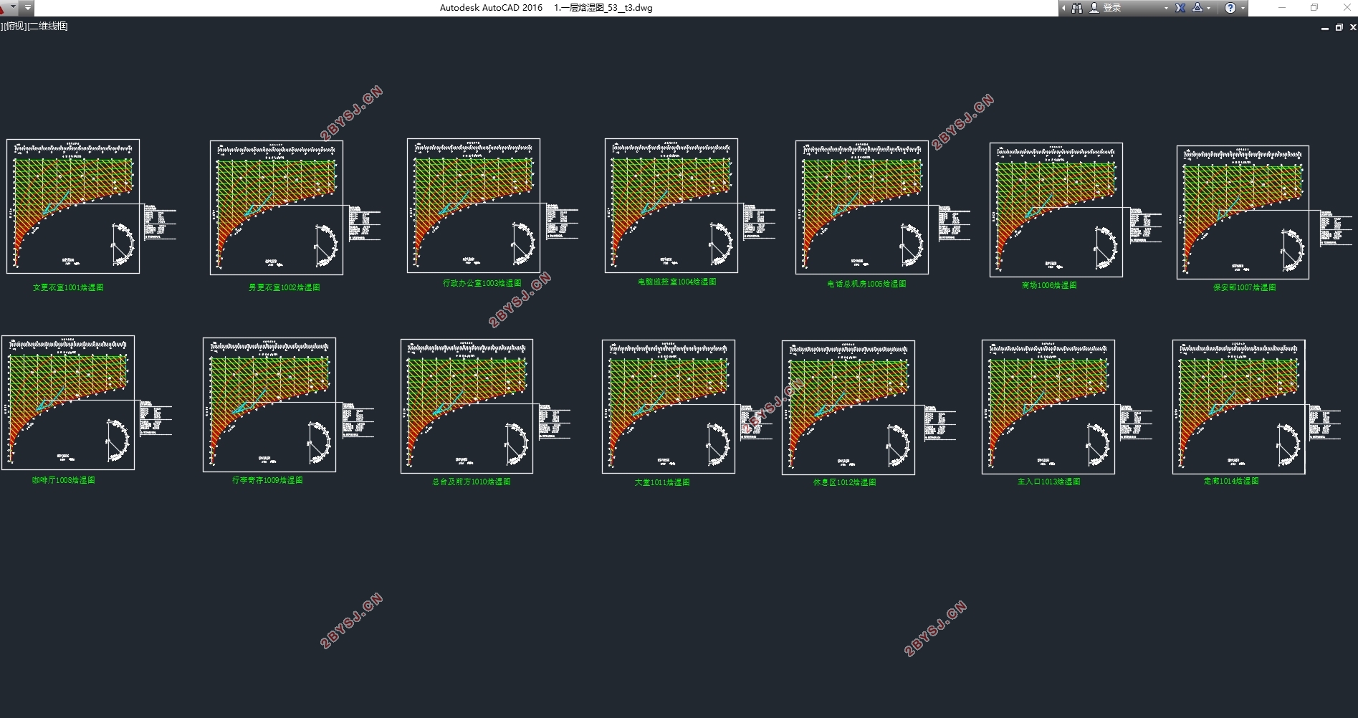Close the drawing document window
1358x718 pixels.
coord(1353,27)
